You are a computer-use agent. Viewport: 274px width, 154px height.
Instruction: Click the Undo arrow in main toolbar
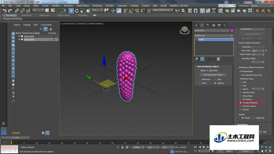pyautogui.click(x=4, y=11)
